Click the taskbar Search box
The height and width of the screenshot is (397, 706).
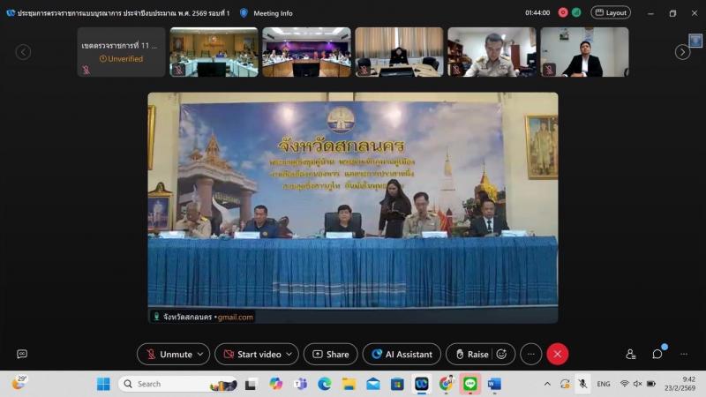[178, 384]
